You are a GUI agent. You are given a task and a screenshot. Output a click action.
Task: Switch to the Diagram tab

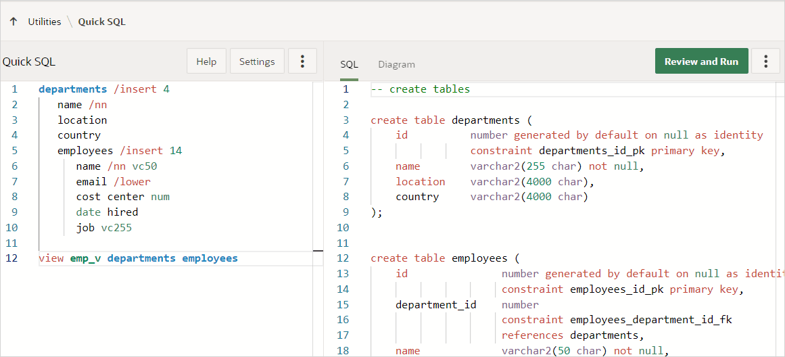[x=396, y=64]
